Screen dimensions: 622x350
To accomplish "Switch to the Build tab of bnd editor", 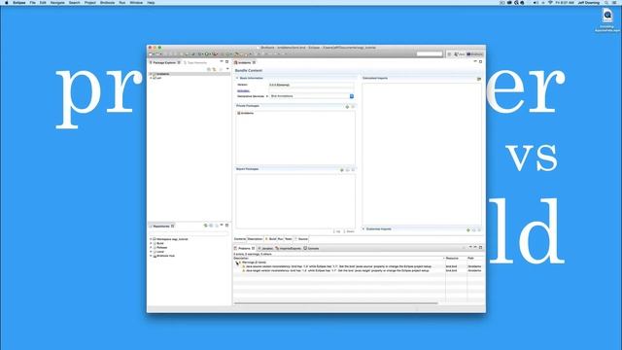I will (271, 239).
